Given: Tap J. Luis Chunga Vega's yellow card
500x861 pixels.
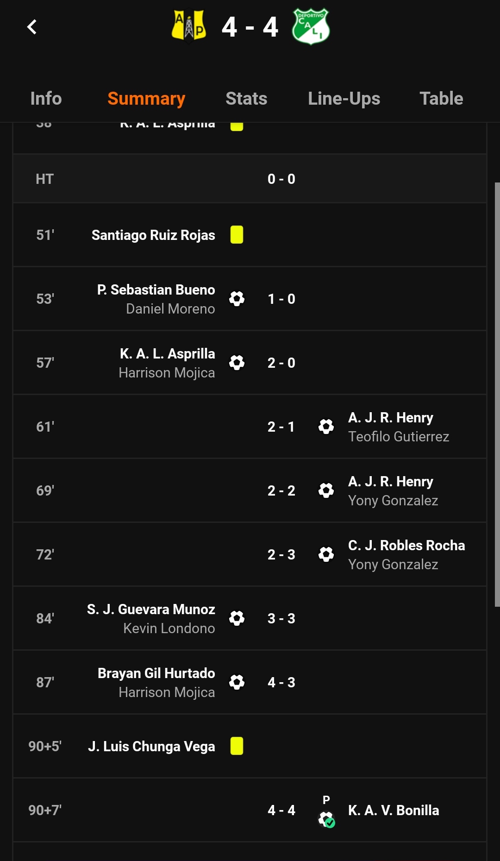Looking at the screenshot, I should (237, 746).
